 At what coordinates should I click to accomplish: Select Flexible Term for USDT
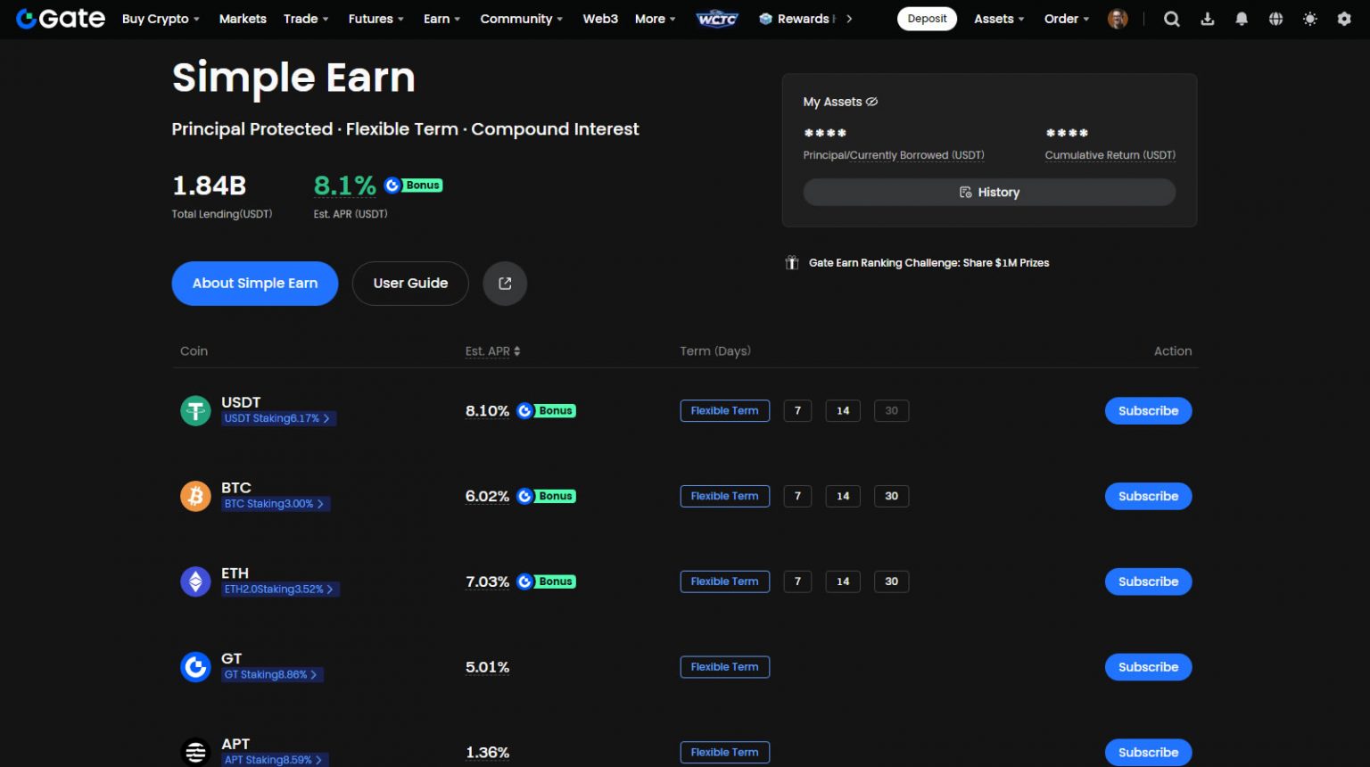pyautogui.click(x=725, y=410)
